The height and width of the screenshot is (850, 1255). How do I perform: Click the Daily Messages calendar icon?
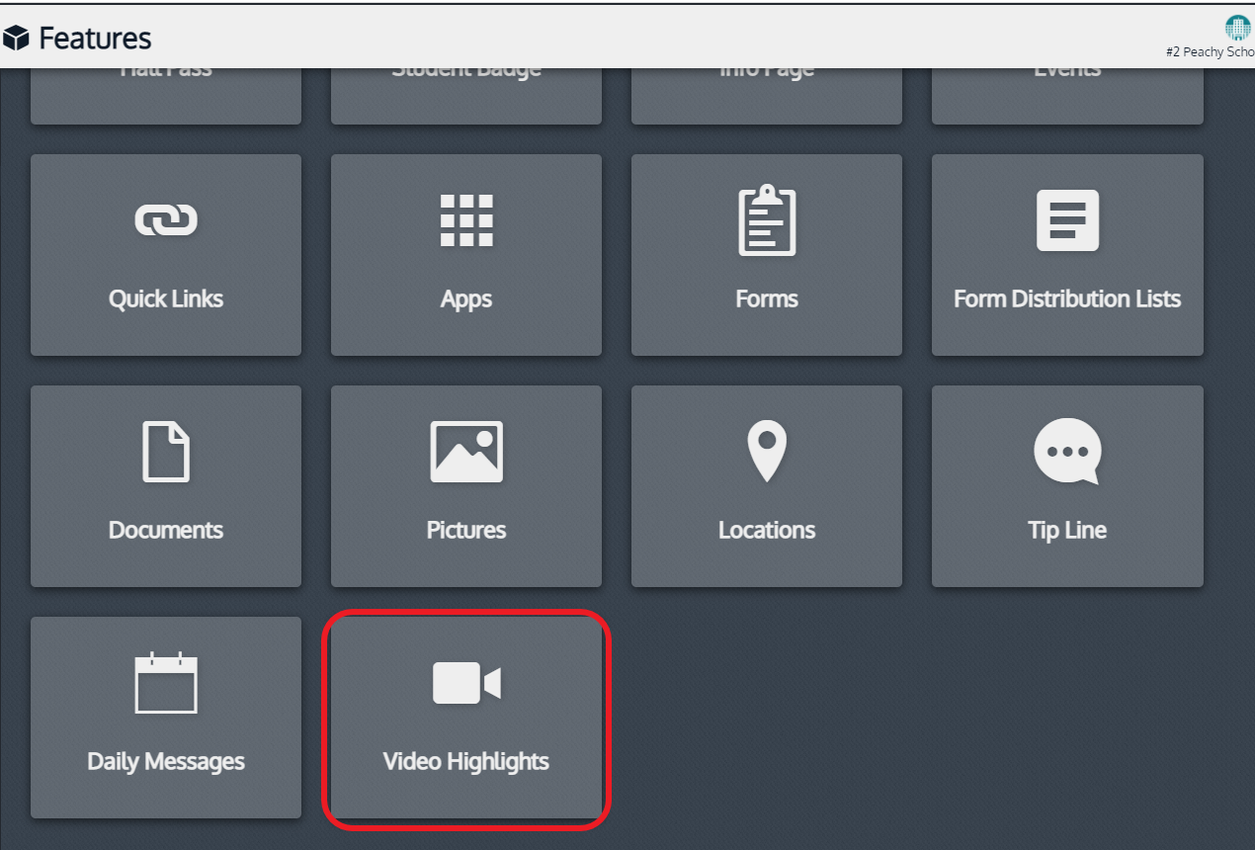click(166, 683)
